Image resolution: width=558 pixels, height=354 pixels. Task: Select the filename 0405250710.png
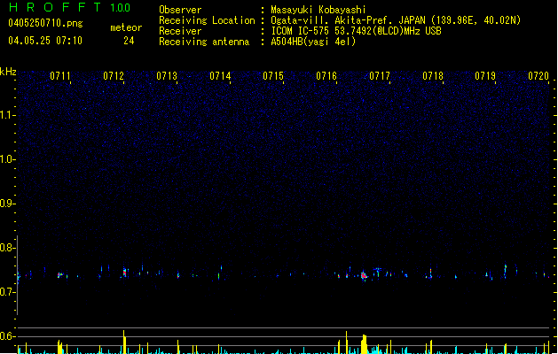tap(45, 23)
